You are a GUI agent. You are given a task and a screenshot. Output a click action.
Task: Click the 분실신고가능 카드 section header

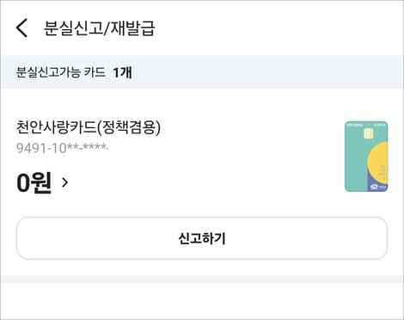pos(60,72)
